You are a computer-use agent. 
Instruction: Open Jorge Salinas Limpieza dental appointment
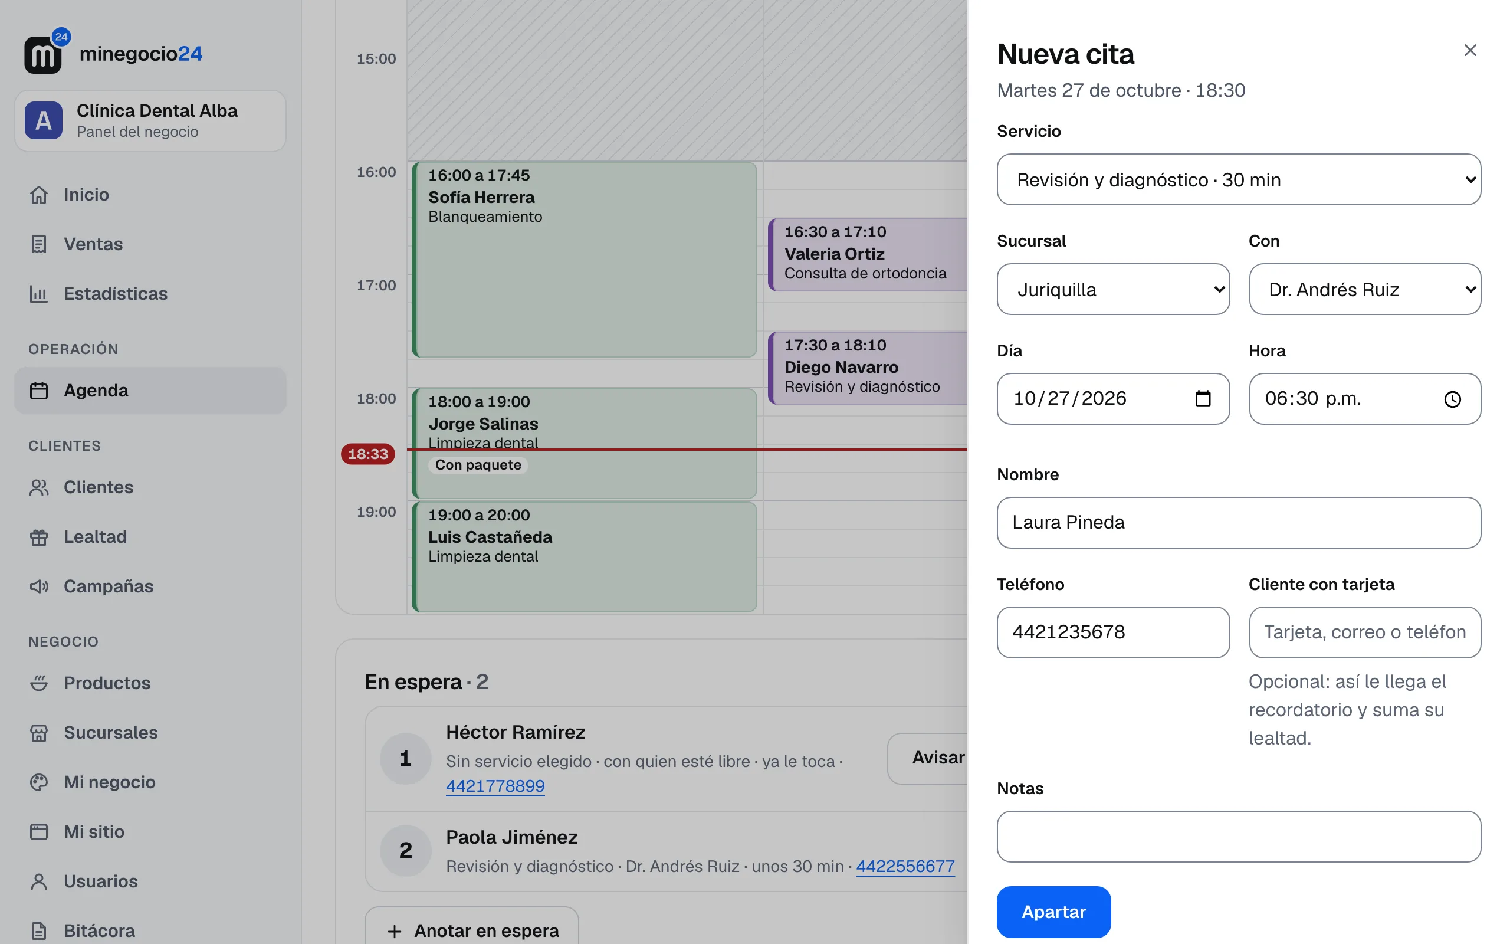tap(584, 443)
